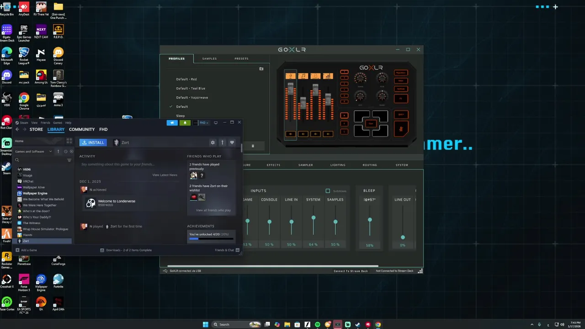Open the Lighting tab in GoXLR
Image resolution: width=585 pixels, height=329 pixels.
pos(338,165)
